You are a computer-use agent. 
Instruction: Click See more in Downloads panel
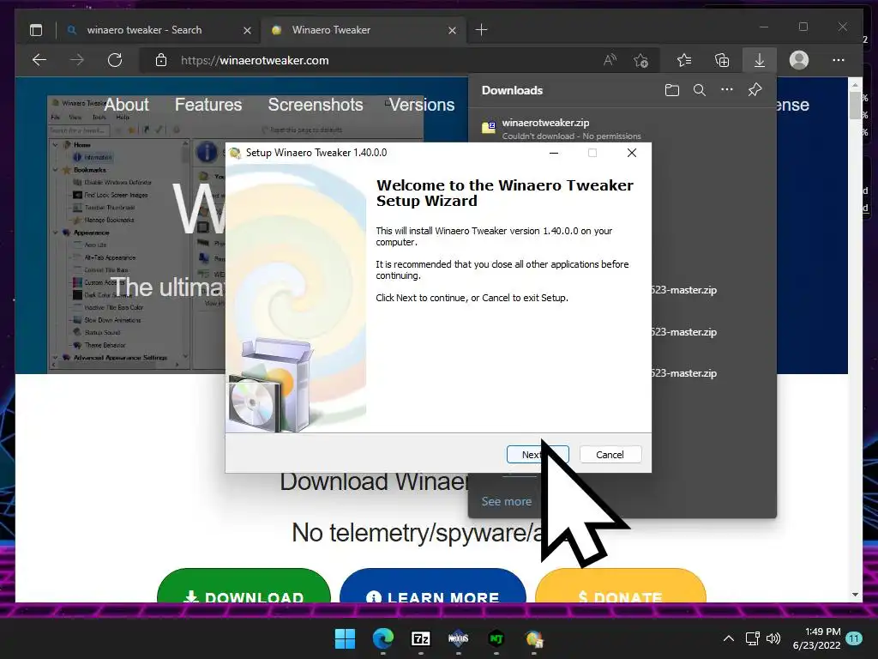[506, 501]
